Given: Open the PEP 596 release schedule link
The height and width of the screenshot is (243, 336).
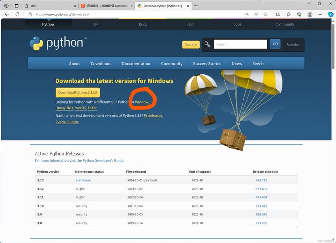Looking at the screenshot, I should tap(261, 214).
